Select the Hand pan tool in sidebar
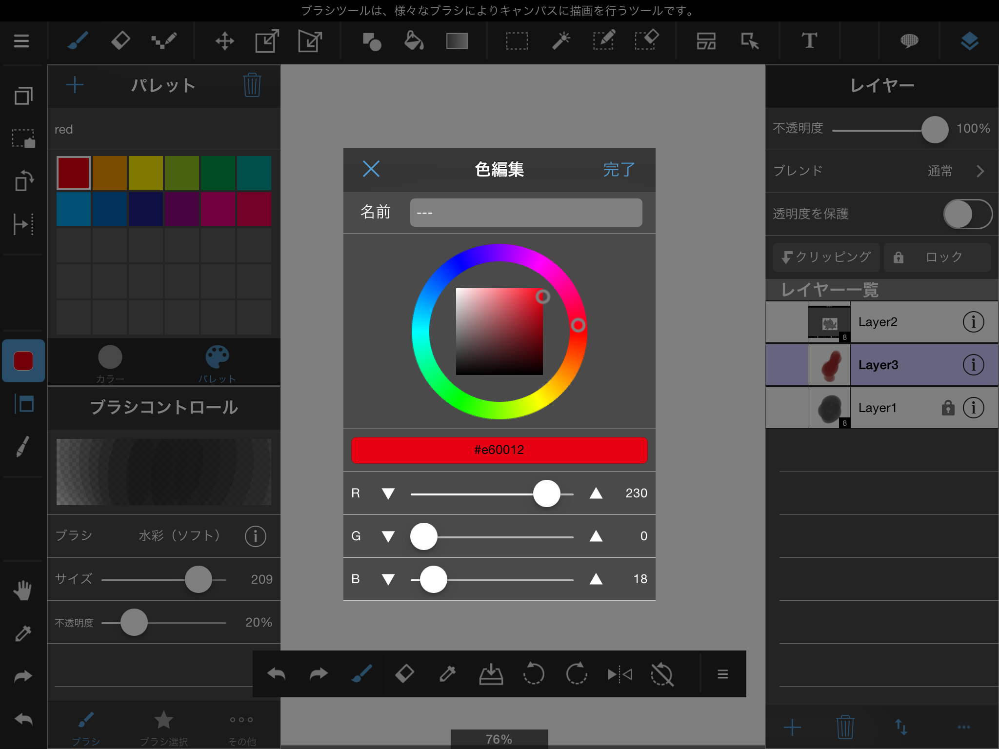999x749 pixels. tap(22, 591)
